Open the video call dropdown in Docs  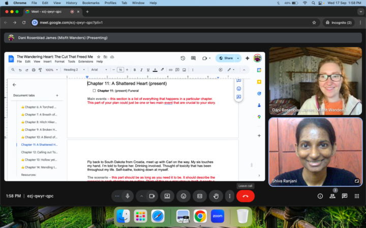[x=206, y=58]
